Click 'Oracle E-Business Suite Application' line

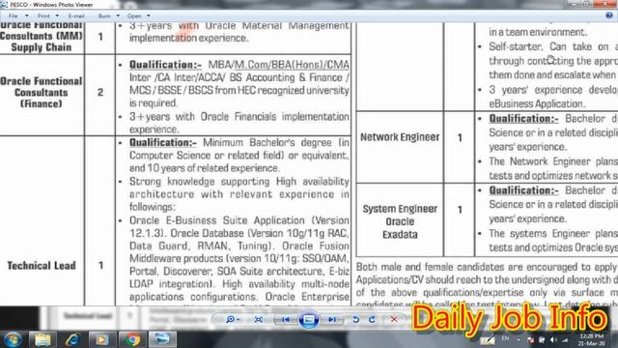(x=239, y=220)
